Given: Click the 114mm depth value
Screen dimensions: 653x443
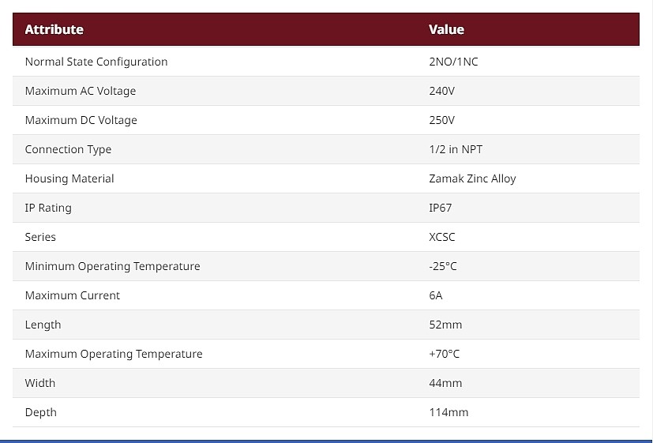Looking at the screenshot, I should pos(448,412).
